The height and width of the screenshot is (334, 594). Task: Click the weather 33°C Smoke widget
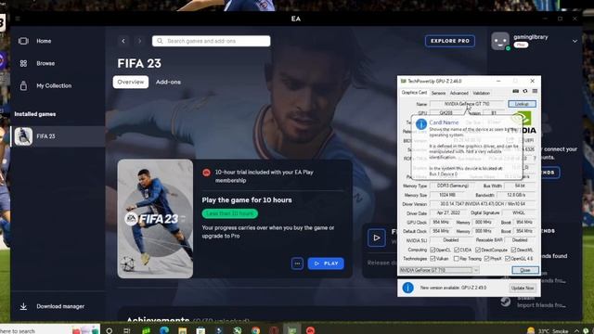(548, 331)
